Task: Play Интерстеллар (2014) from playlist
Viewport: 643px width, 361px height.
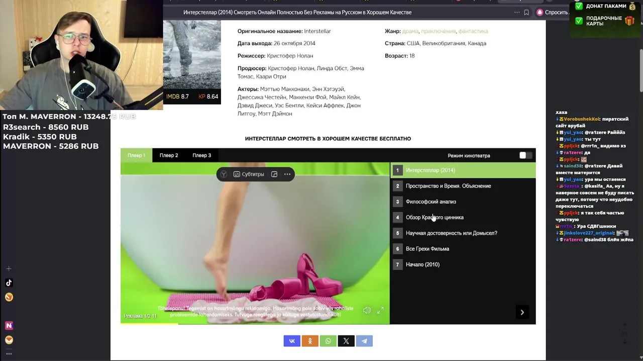Action: [463, 170]
